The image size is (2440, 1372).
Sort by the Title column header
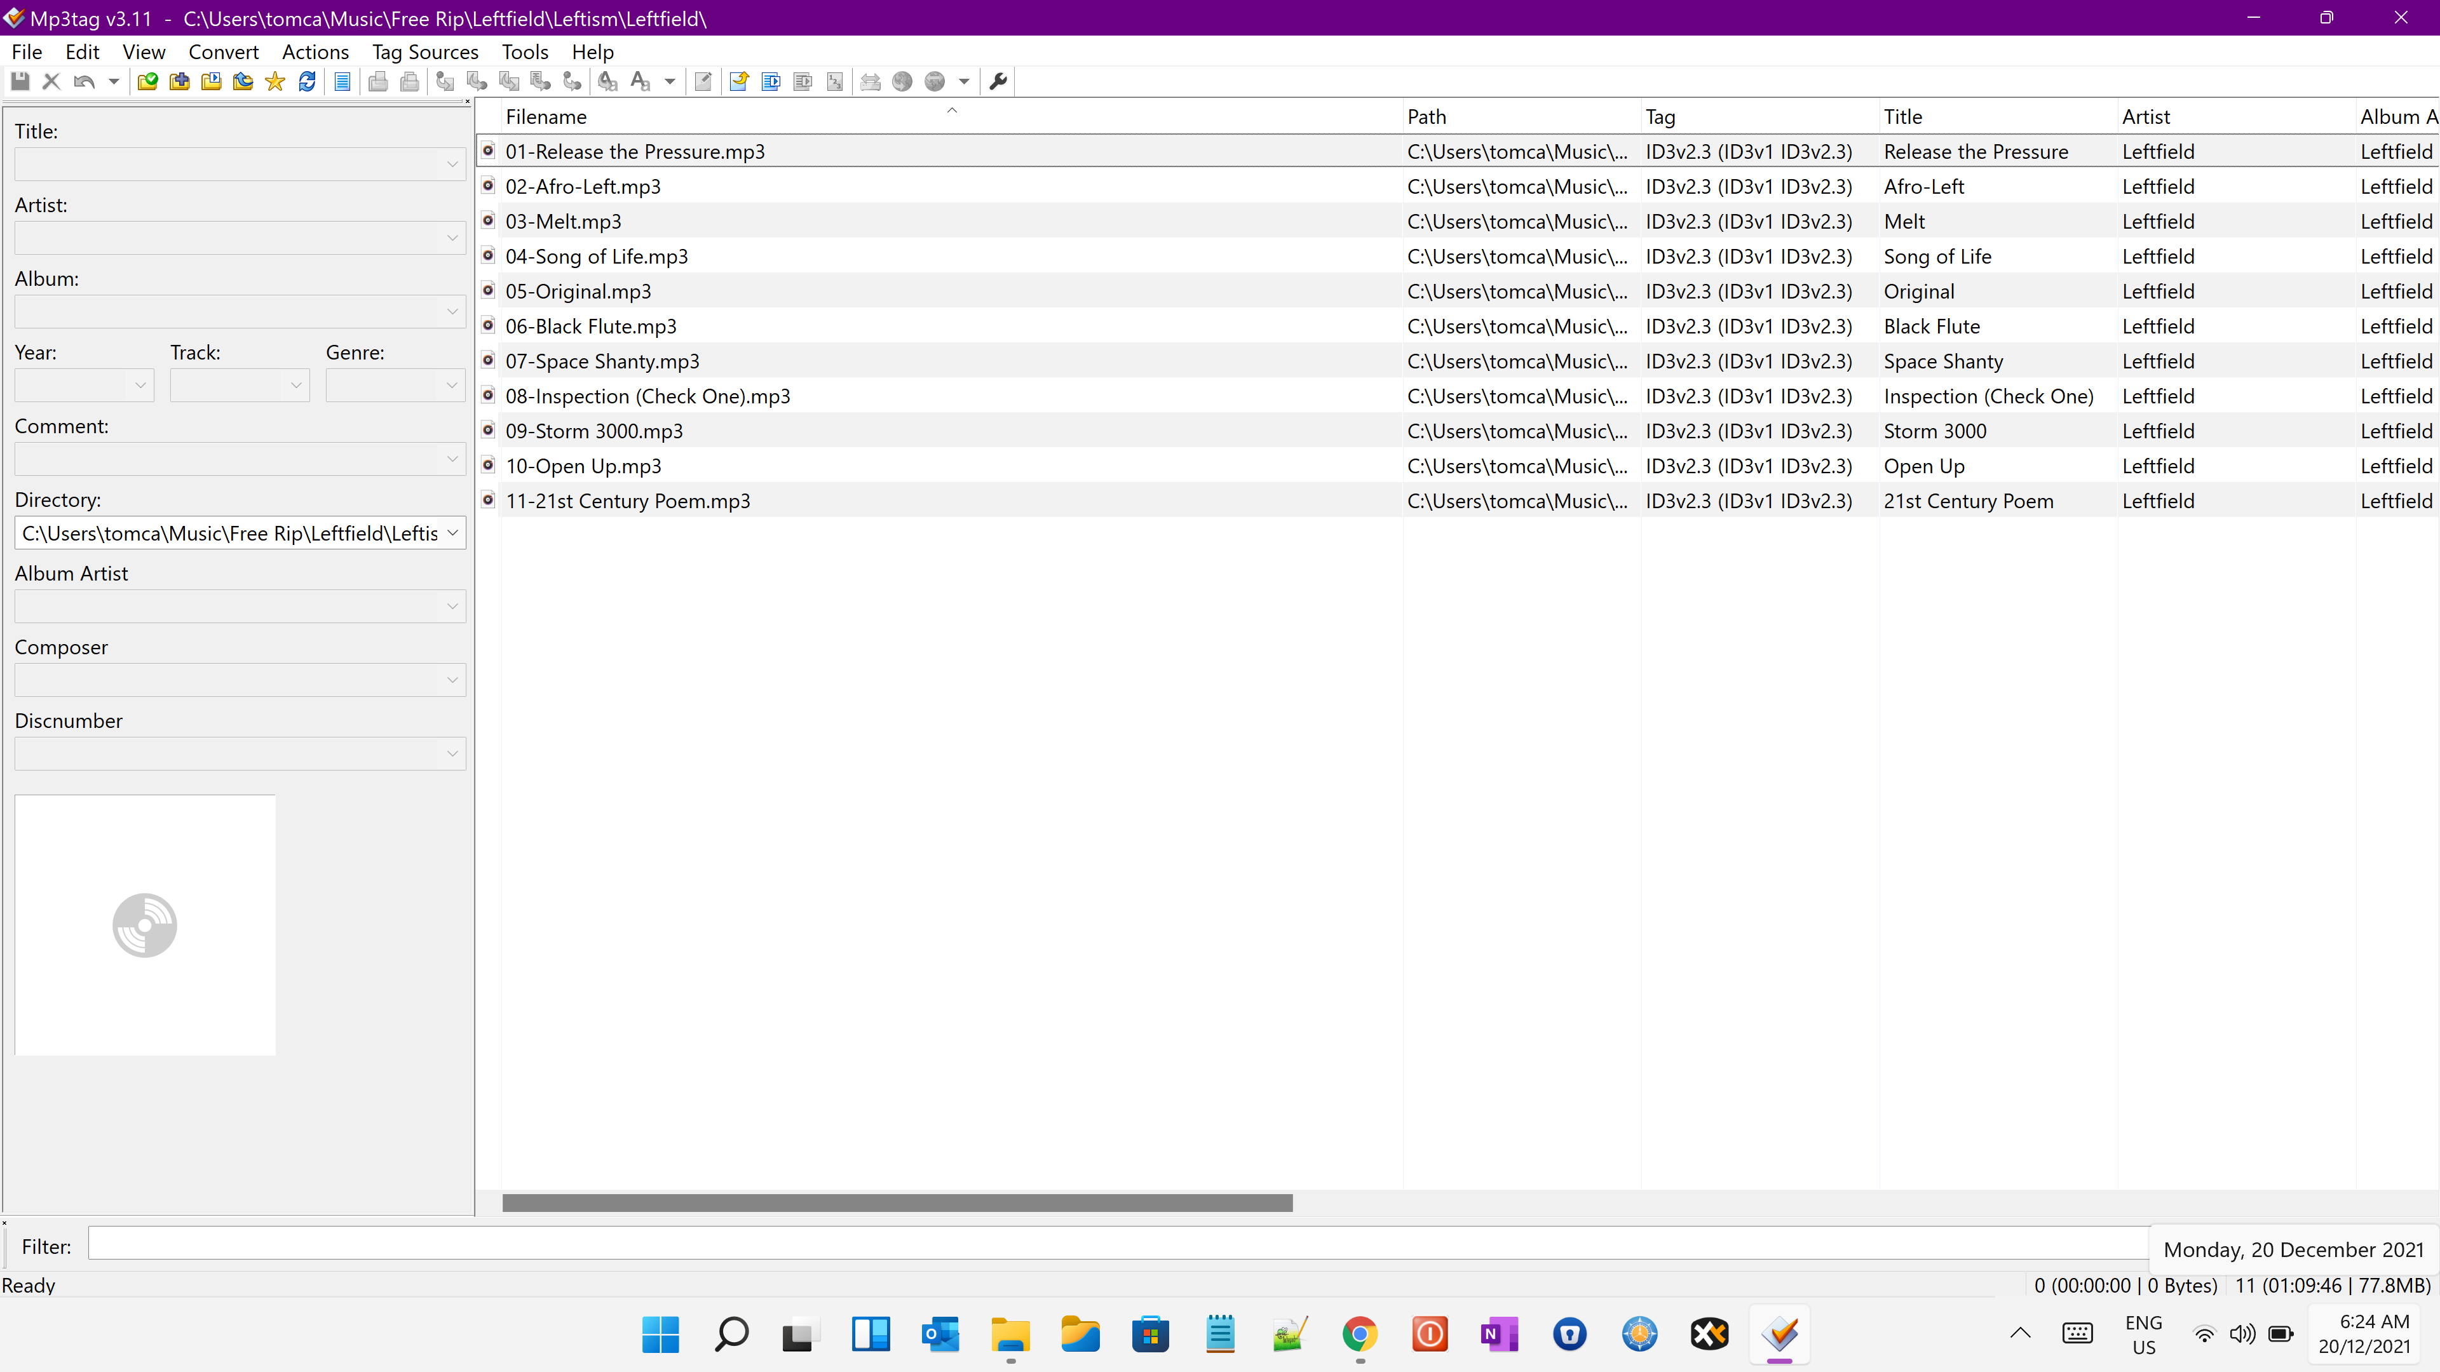[x=1998, y=116]
